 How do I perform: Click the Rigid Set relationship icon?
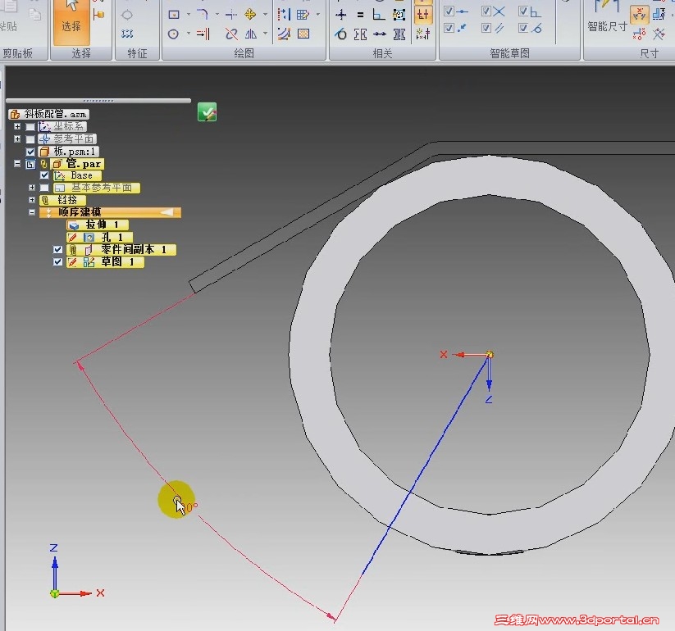pyautogui.click(x=399, y=15)
